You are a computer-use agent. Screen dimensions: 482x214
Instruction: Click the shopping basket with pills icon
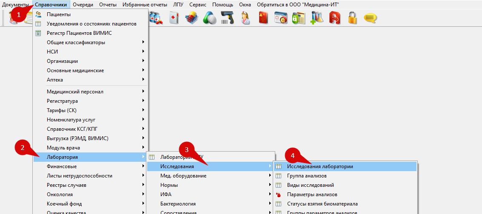(x=192, y=18)
